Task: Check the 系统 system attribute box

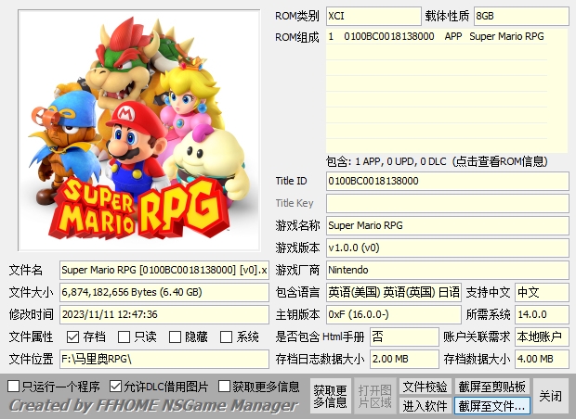Action: point(226,336)
